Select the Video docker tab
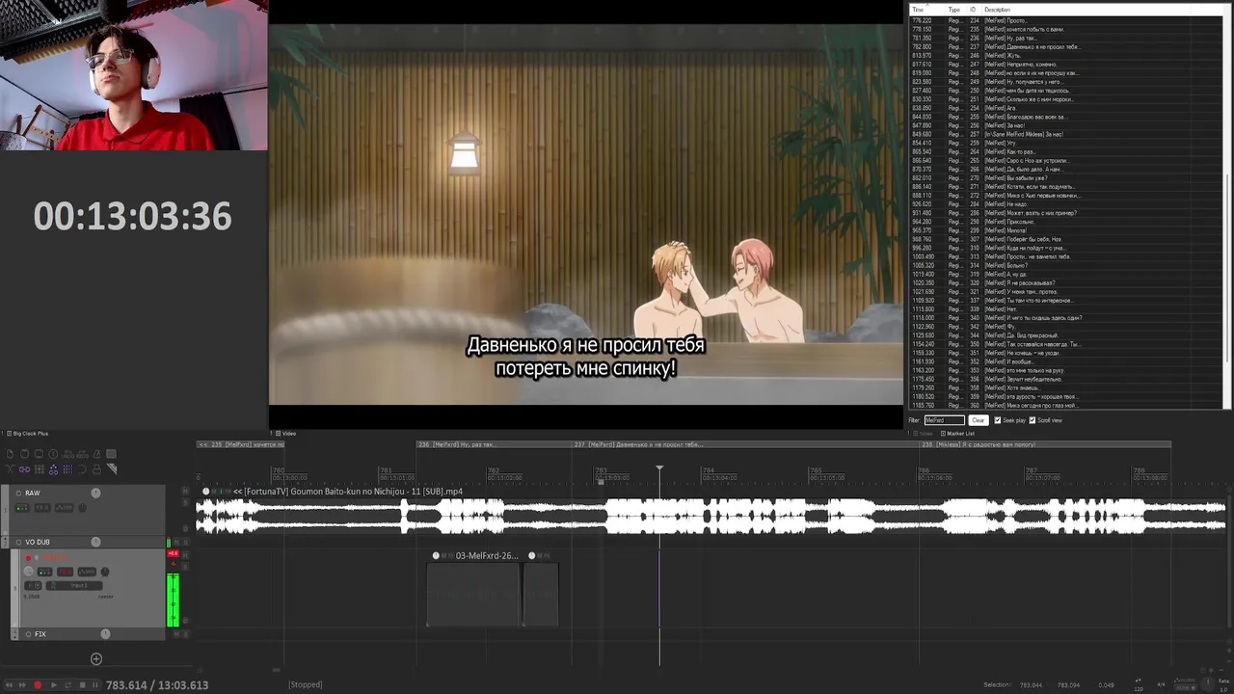The height and width of the screenshot is (694, 1234). coord(287,434)
